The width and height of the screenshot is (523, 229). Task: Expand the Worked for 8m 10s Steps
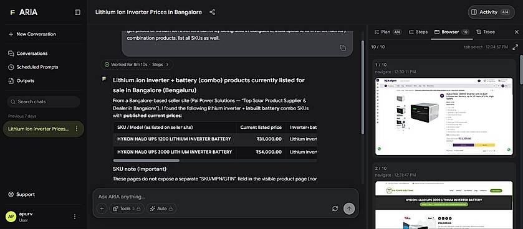(137, 65)
